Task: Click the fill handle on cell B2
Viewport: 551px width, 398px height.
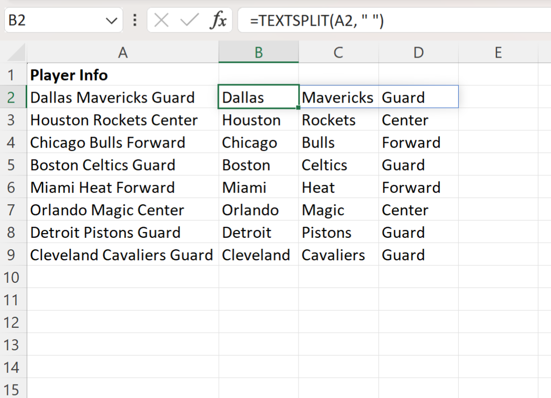Action: [299, 107]
